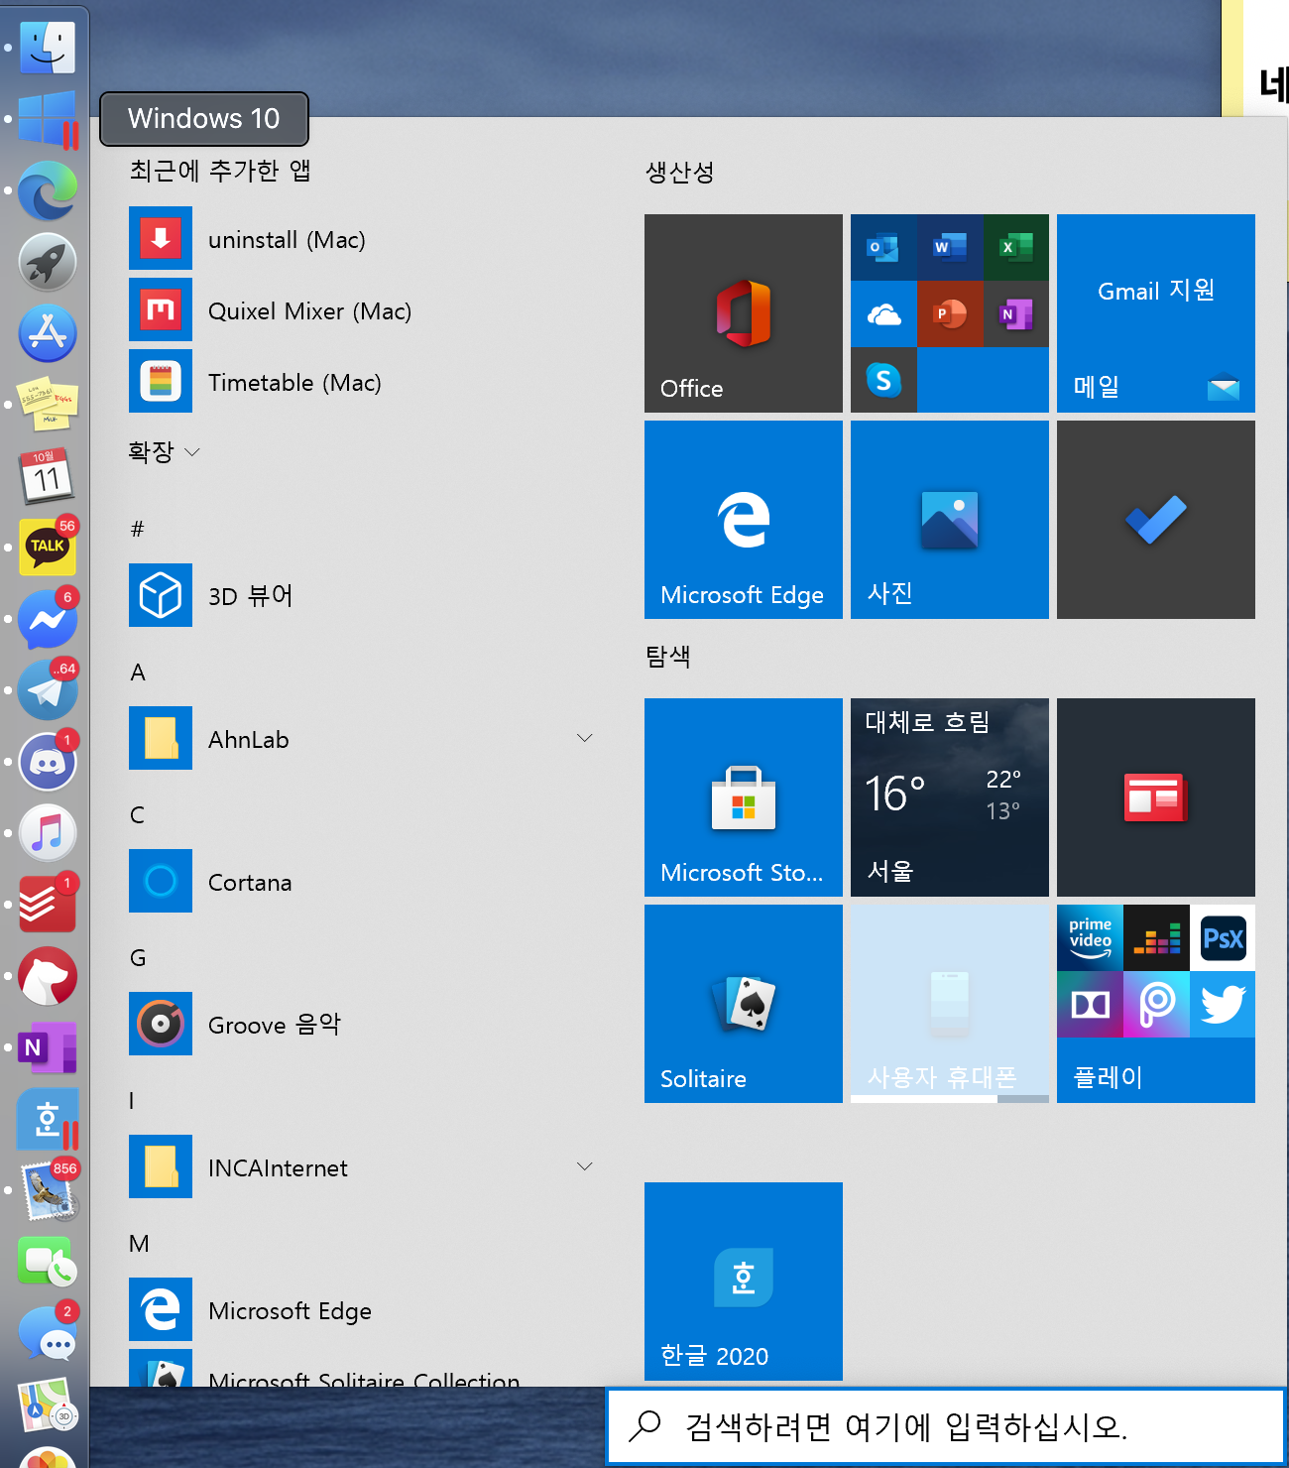This screenshot has width=1289, height=1468.
Task: Open Dolby icon in 플레이 tile
Action: tap(1090, 1004)
